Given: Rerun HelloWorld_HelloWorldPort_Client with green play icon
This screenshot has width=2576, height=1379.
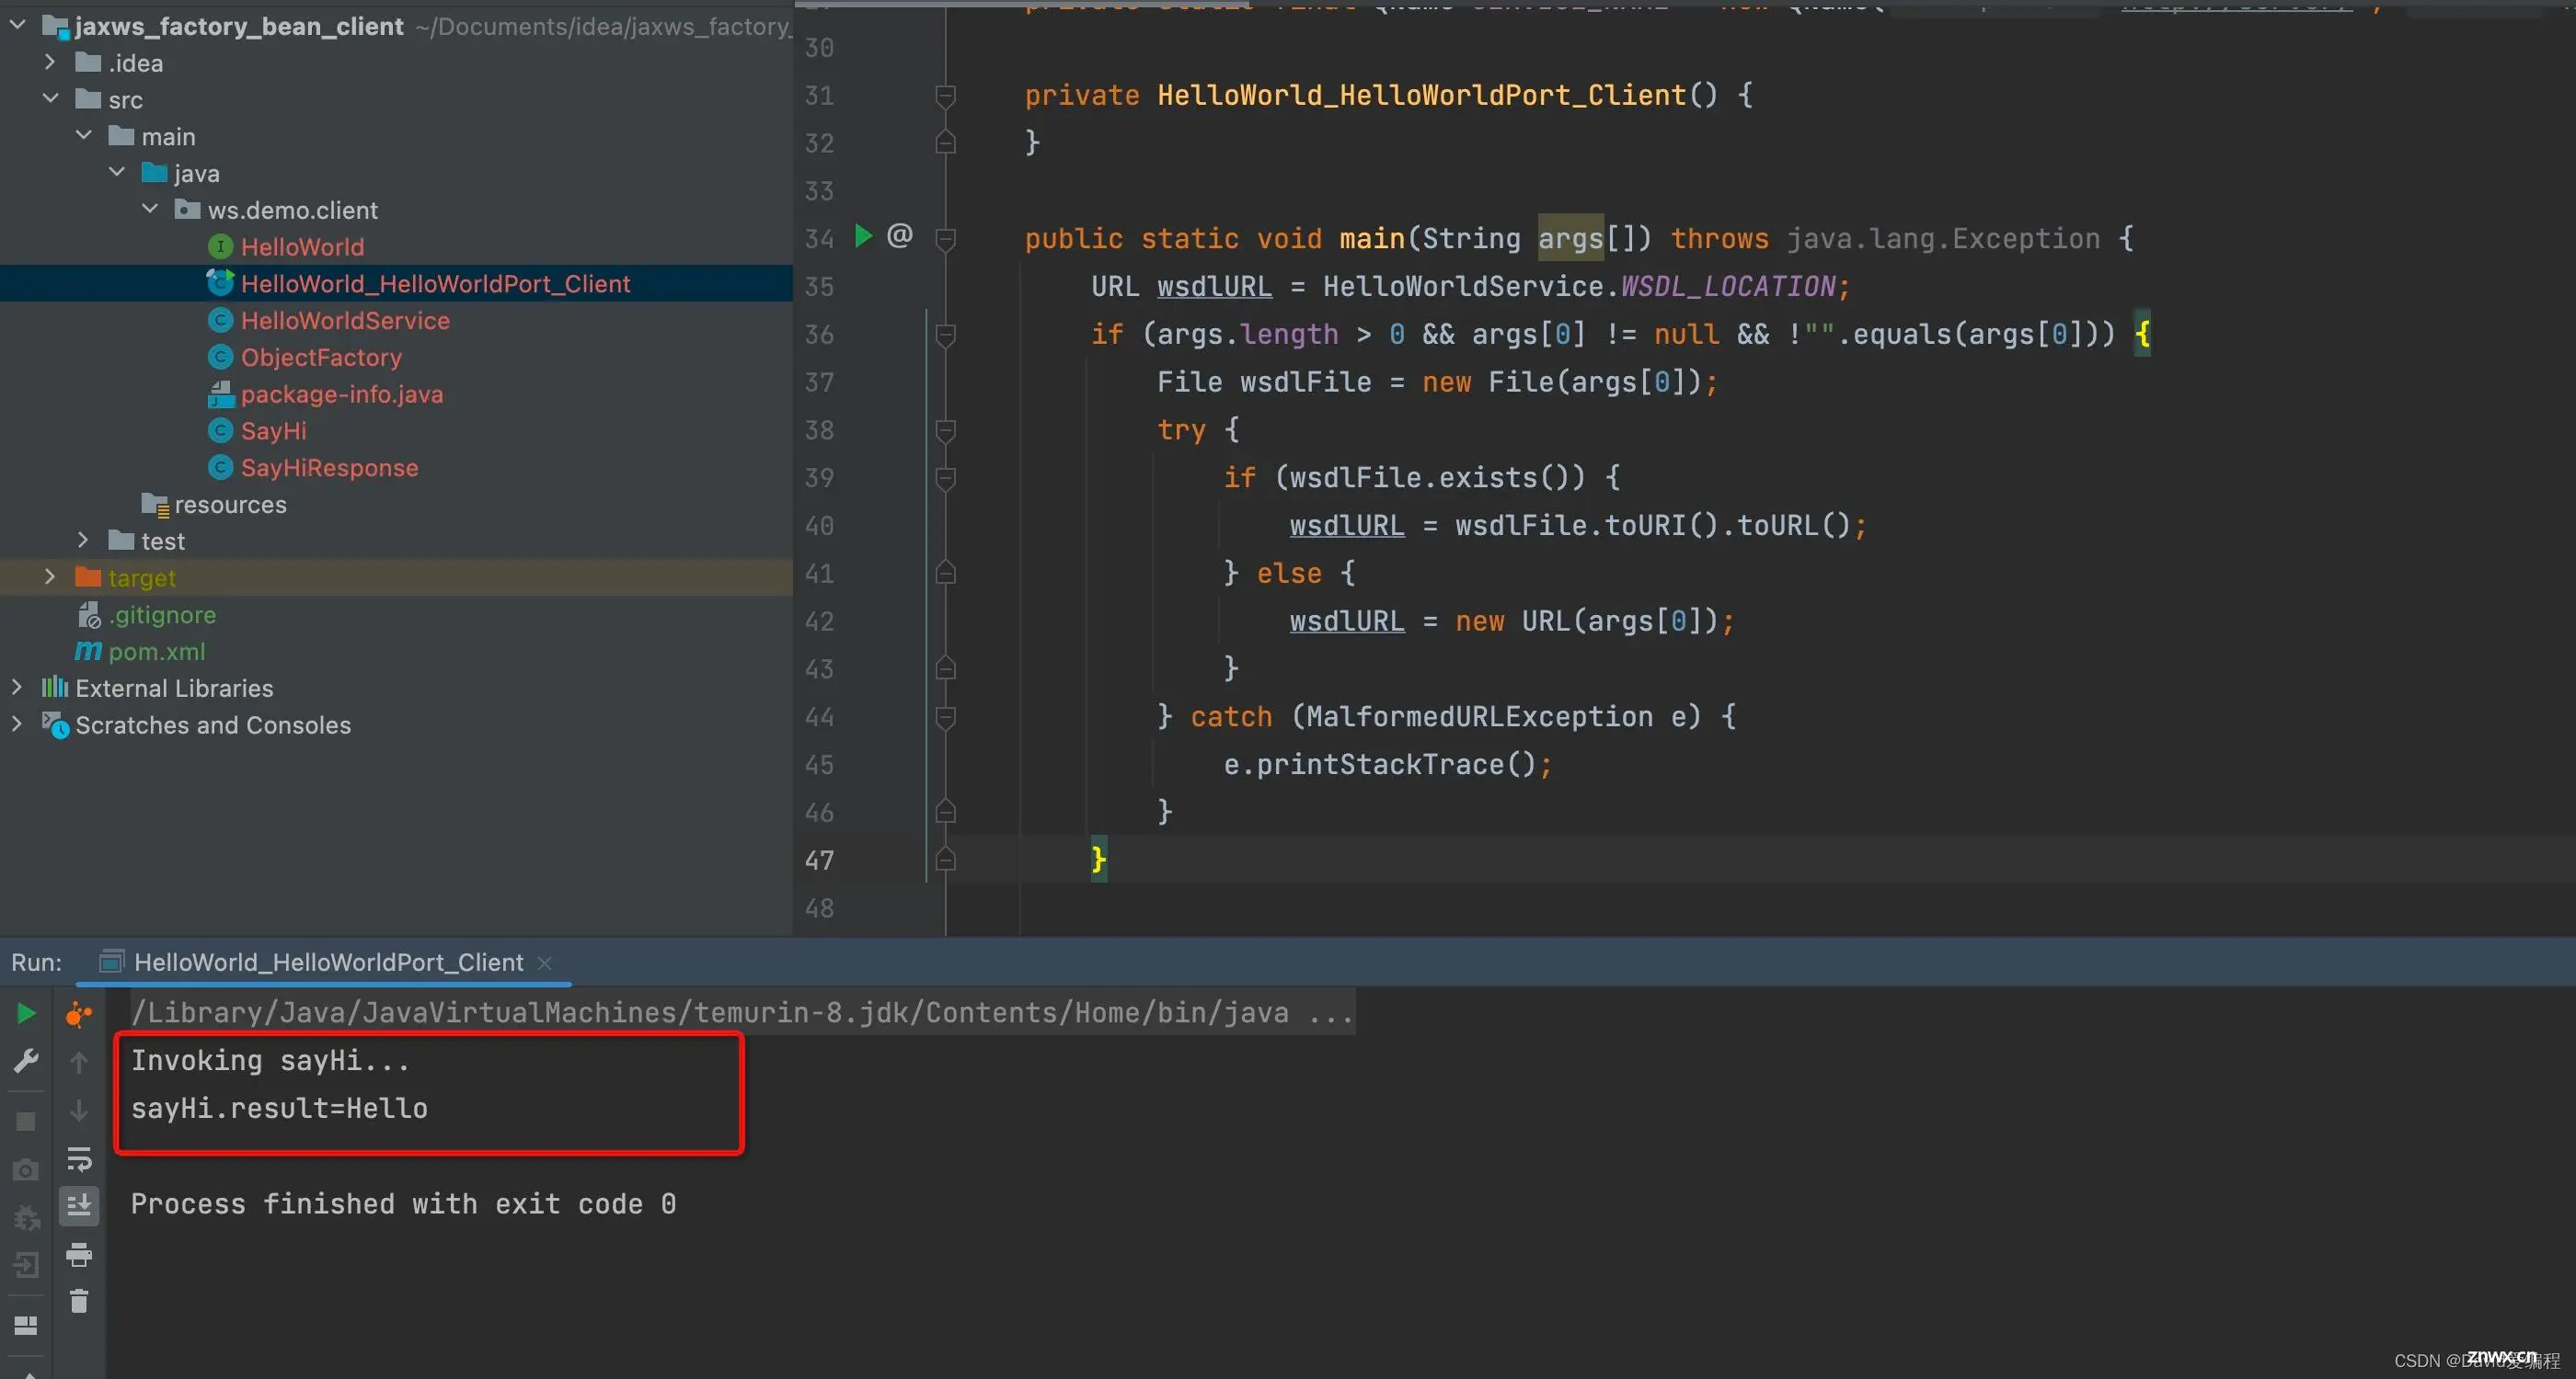Looking at the screenshot, I should [26, 1013].
